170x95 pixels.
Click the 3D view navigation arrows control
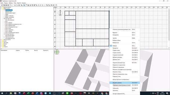[x=57, y=52]
